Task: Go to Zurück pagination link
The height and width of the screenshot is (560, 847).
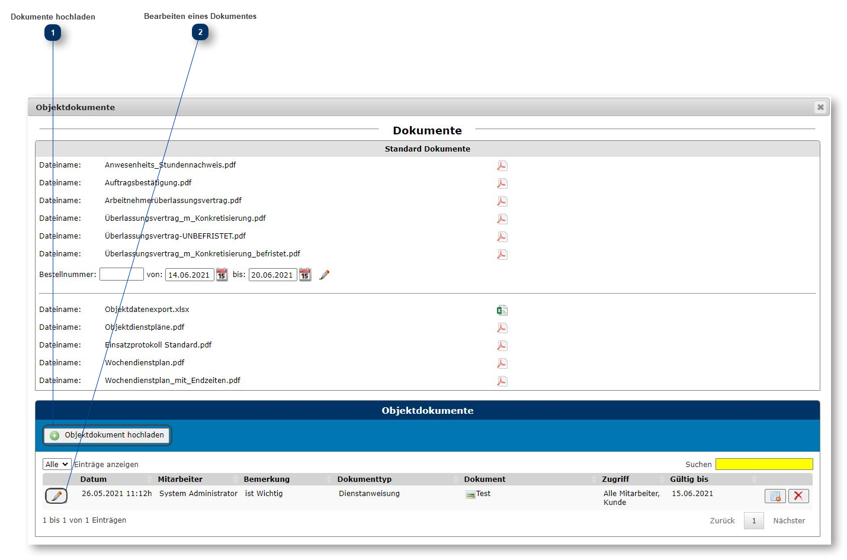Action: click(x=722, y=521)
